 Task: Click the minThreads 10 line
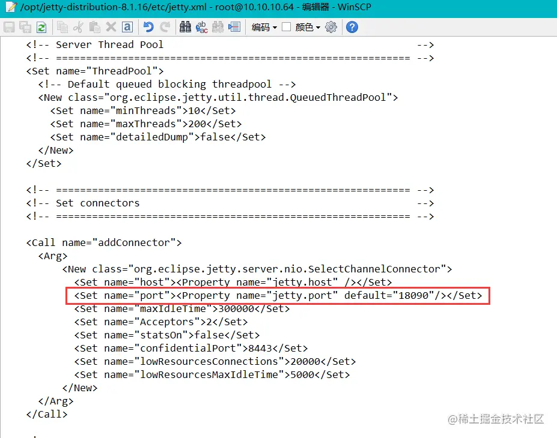143,110
